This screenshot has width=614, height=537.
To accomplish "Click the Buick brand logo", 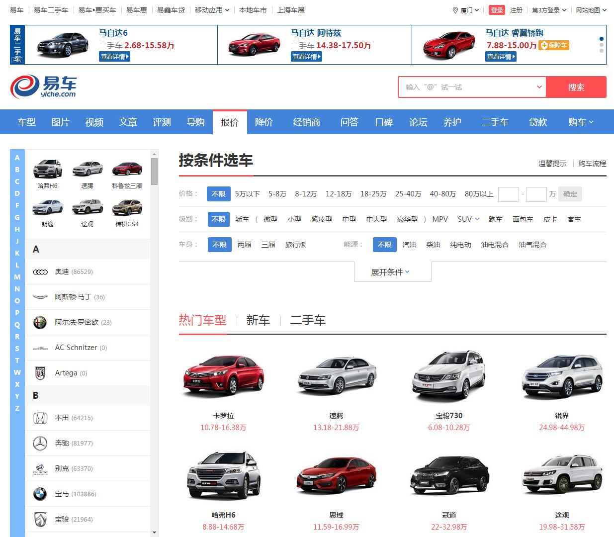I will (40, 469).
